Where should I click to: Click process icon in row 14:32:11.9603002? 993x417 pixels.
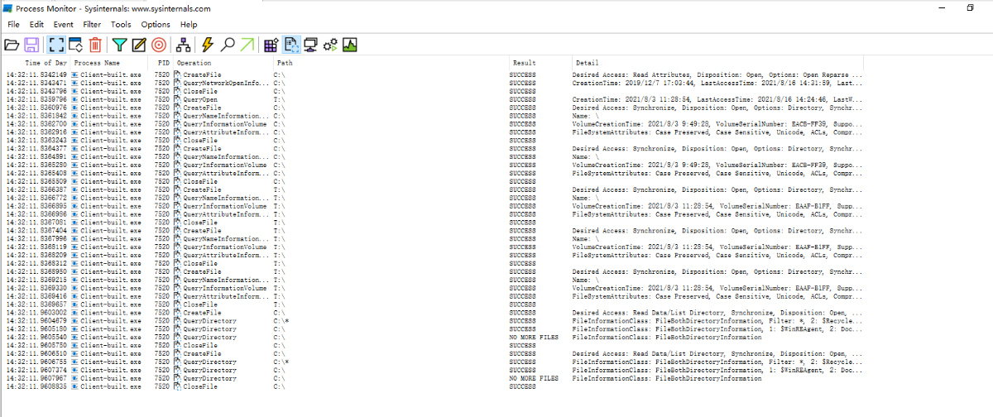(x=74, y=313)
